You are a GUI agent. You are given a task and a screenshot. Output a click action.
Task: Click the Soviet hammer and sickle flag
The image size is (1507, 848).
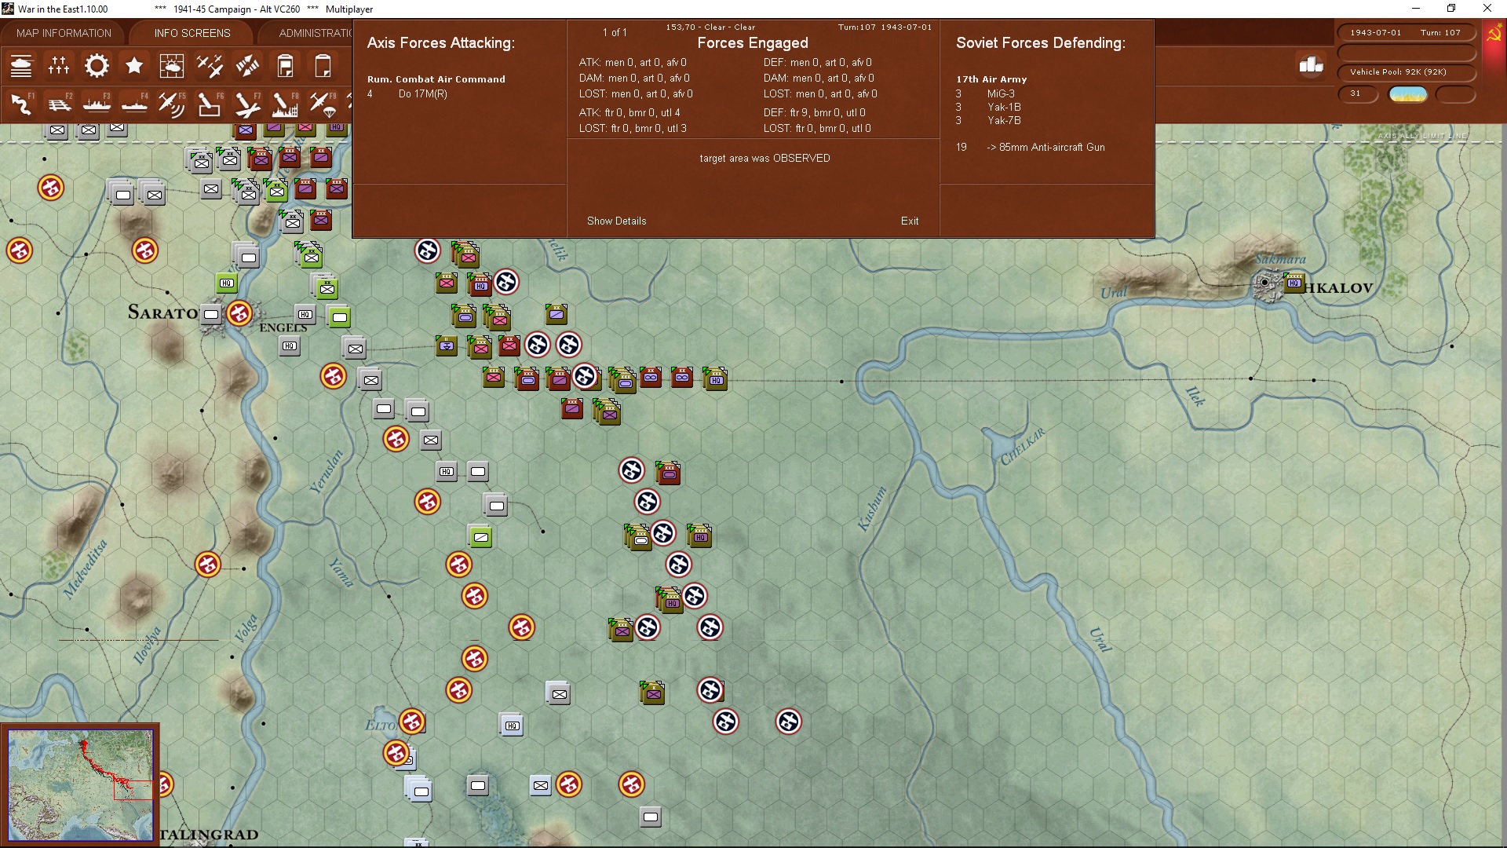coord(1494,35)
